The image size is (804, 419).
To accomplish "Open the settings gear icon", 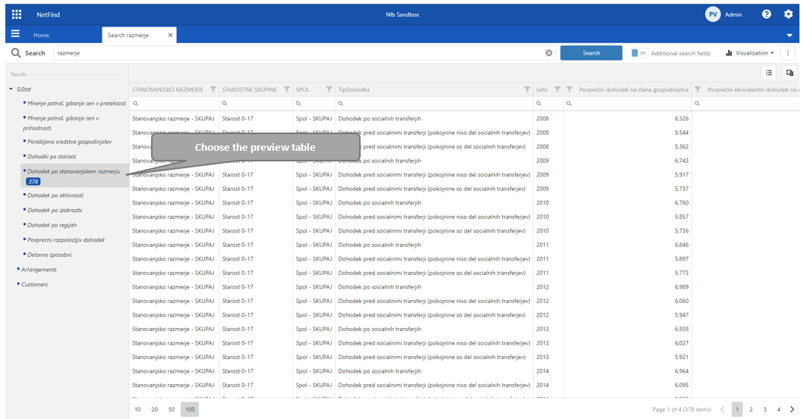I will click(x=788, y=14).
